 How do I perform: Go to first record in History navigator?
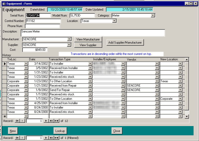(17, 121)
